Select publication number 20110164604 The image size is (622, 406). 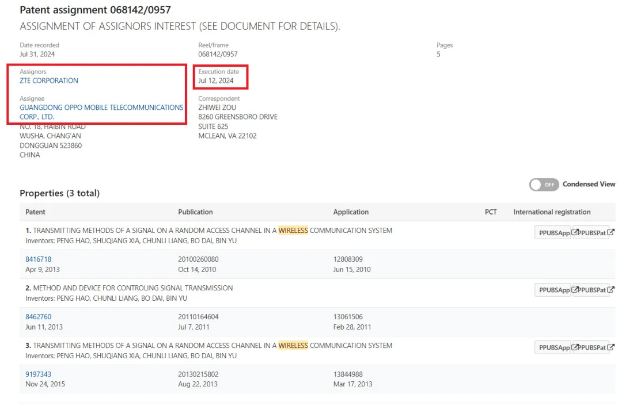pyautogui.click(x=198, y=317)
